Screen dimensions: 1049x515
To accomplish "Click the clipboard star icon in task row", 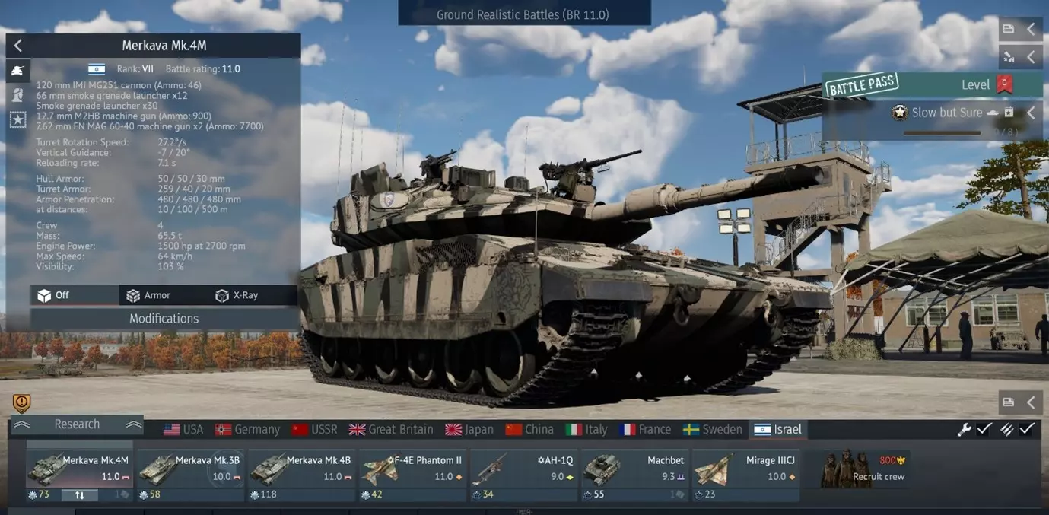I will tap(1009, 113).
